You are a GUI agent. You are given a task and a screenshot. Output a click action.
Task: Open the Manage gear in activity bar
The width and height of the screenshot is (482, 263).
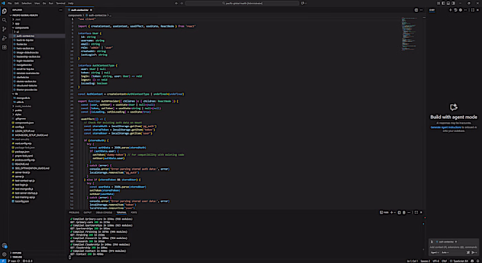click(x=4, y=255)
